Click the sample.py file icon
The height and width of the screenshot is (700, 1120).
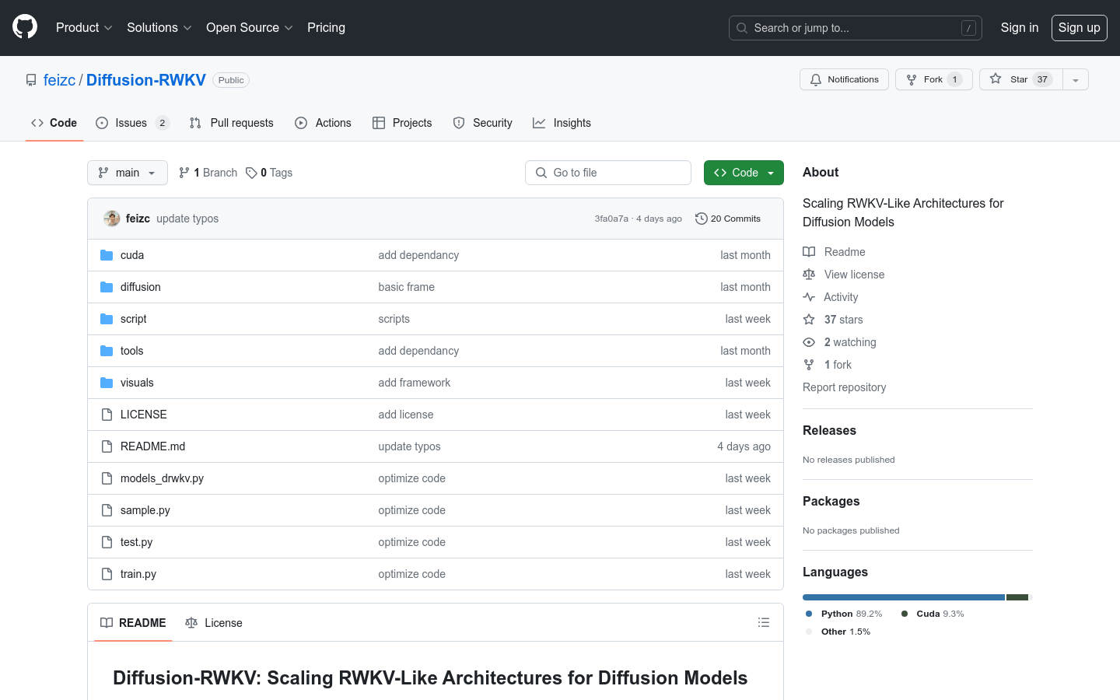pyautogui.click(x=107, y=510)
